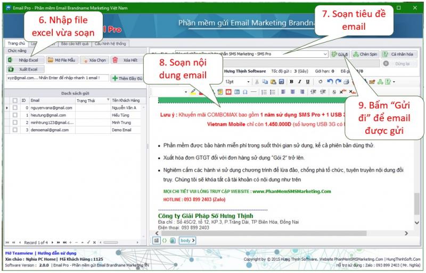Click the body tag breadcrumb
This screenshot has height=273, width=426.
[187, 241]
